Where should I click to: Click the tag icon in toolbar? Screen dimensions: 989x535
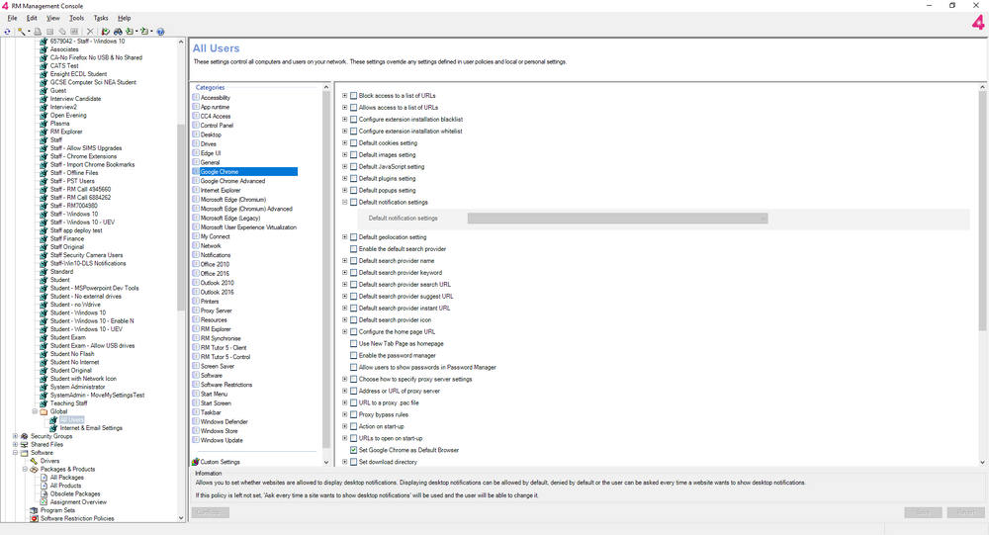62,32
